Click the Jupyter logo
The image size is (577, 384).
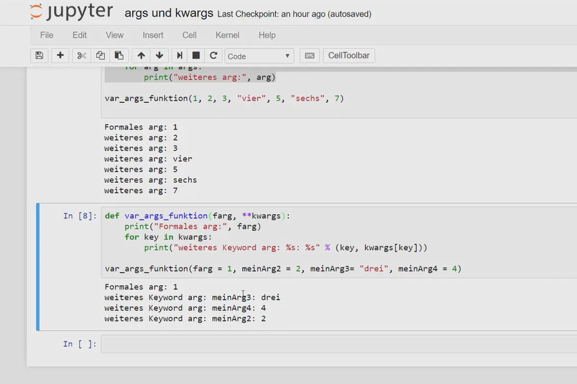71,12
